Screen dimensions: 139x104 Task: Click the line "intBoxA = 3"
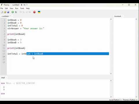click(14, 40)
